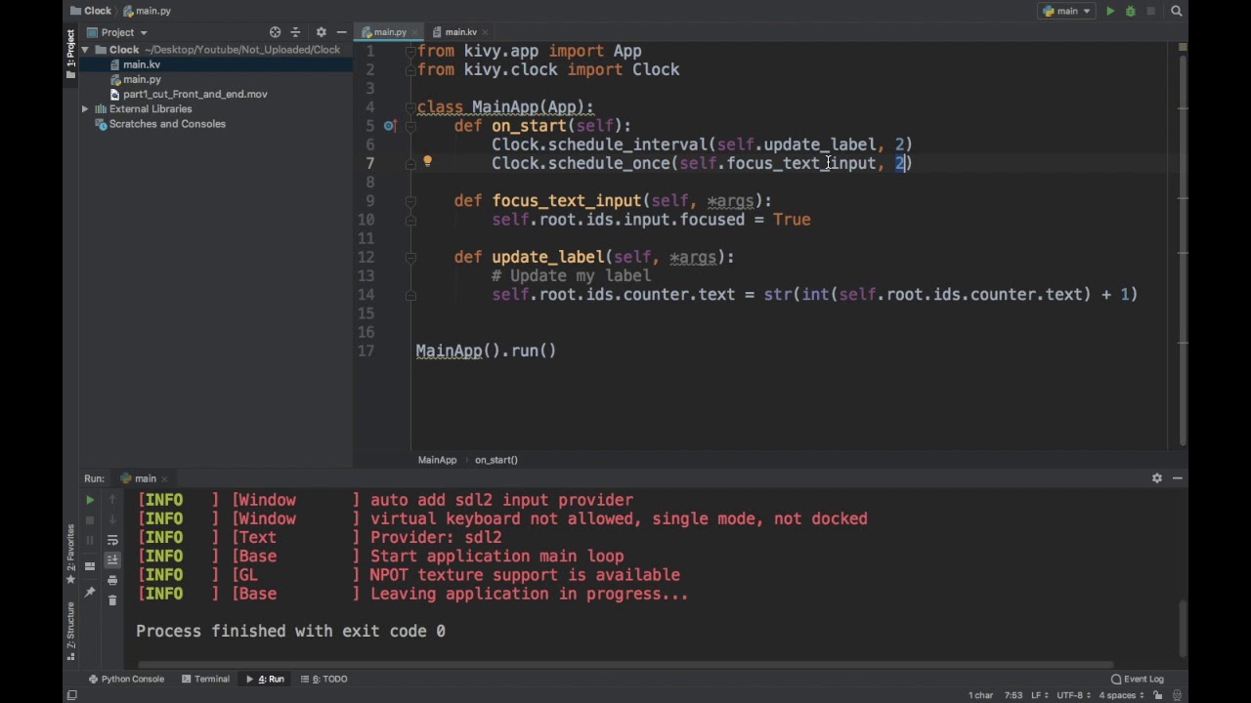This screenshot has height=703, width=1251.
Task: Click main.py in the navigation breadcrumb
Action: click(148, 11)
